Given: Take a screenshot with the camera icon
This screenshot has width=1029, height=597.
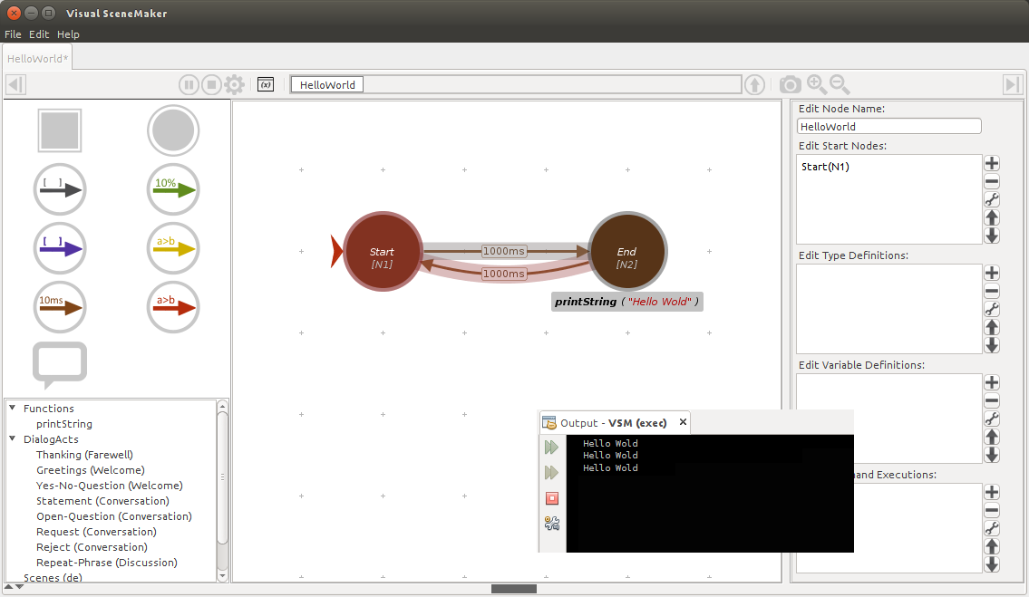Looking at the screenshot, I should coord(791,84).
